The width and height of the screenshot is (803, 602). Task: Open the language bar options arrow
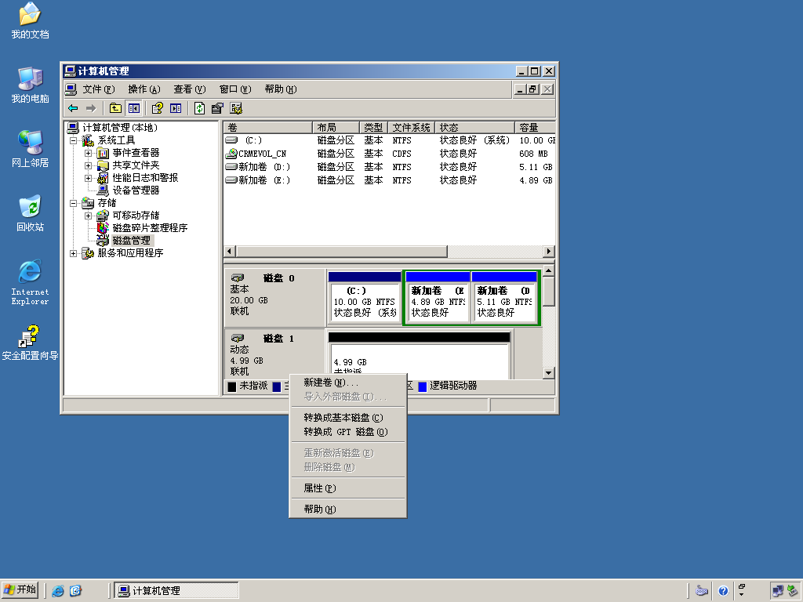pos(742,595)
